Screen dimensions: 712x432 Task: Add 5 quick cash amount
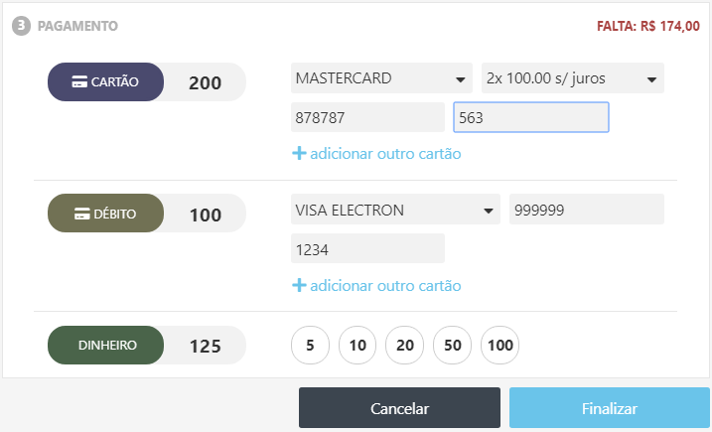(x=310, y=346)
